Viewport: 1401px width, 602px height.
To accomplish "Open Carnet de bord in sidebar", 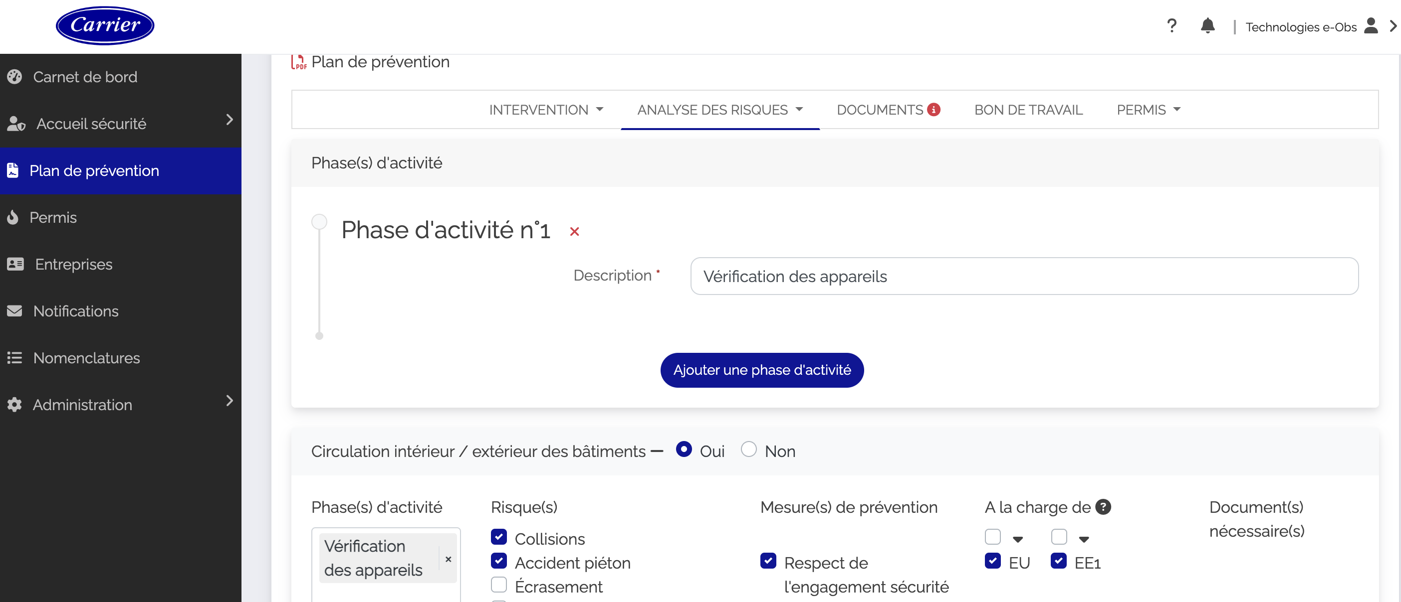I will coord(121,77).
